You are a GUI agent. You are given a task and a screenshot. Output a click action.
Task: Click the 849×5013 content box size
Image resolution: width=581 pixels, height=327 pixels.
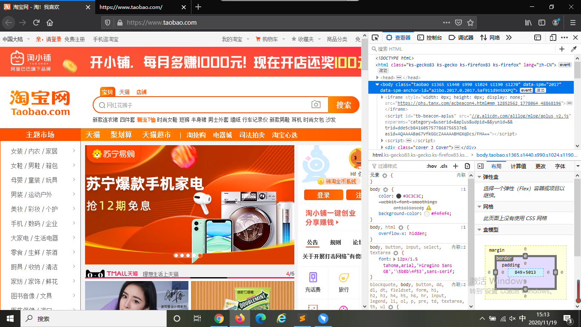click(x=525, y=272)
